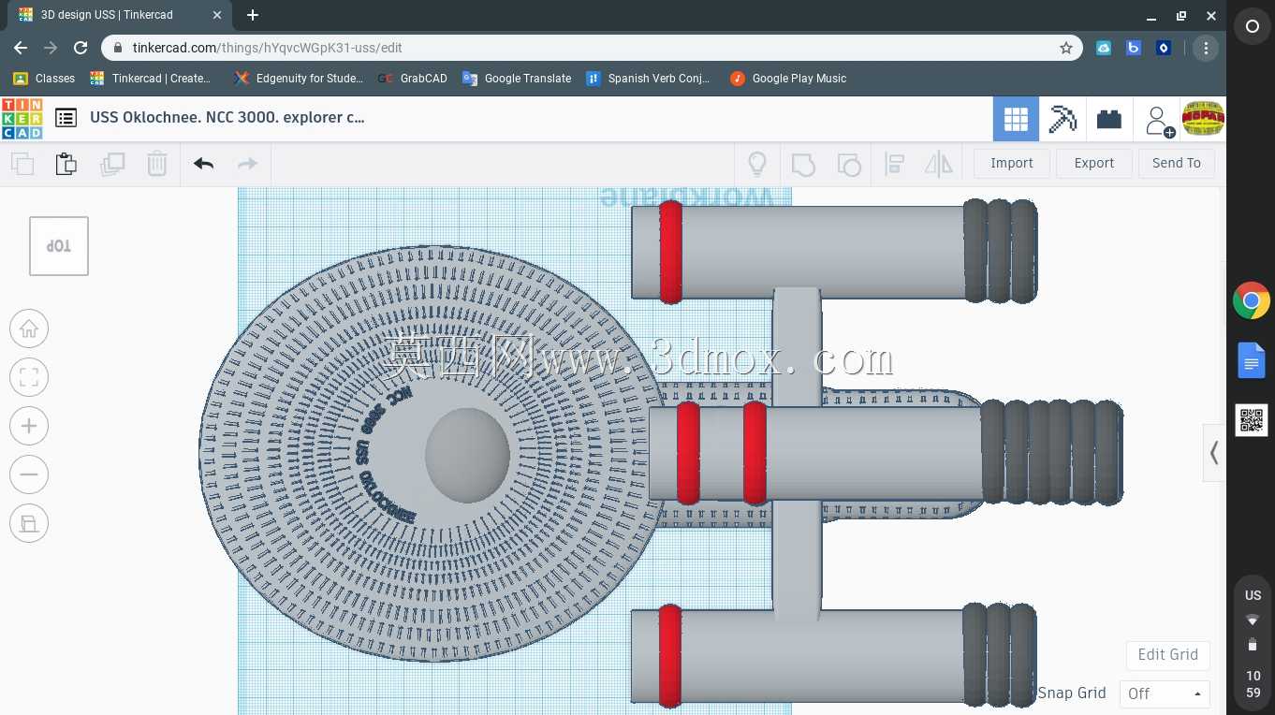Open Chrome from the shelf
The height and width of the screenshot is (715, 1275).
(x=1252, y=301)
